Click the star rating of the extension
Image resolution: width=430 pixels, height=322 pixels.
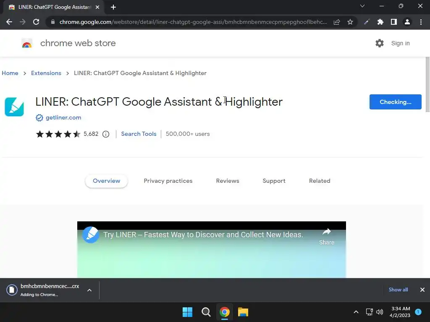point(58,134)
